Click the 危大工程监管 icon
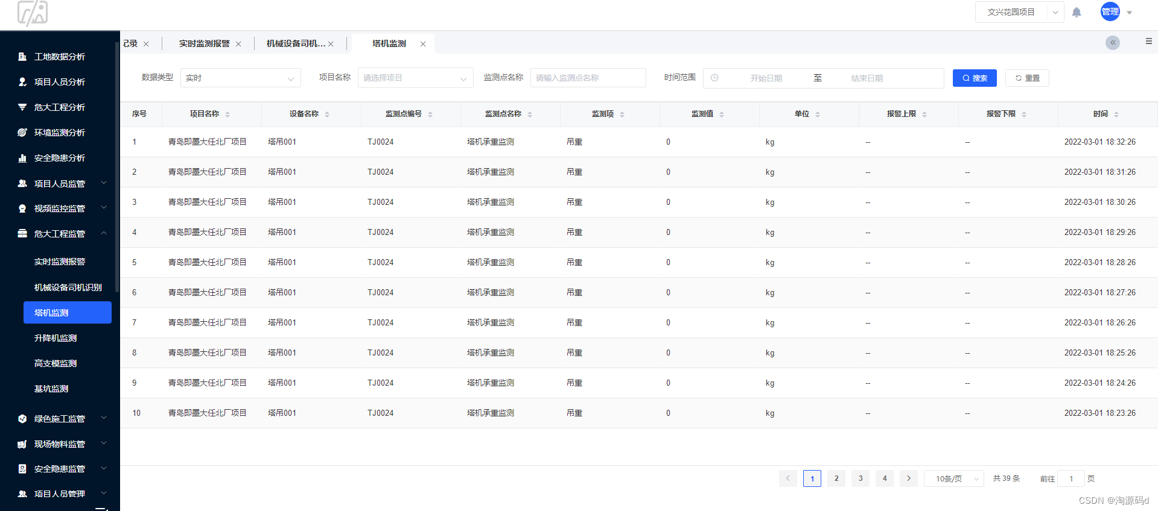The image size is (1158, 511). (x=22, y=233)
